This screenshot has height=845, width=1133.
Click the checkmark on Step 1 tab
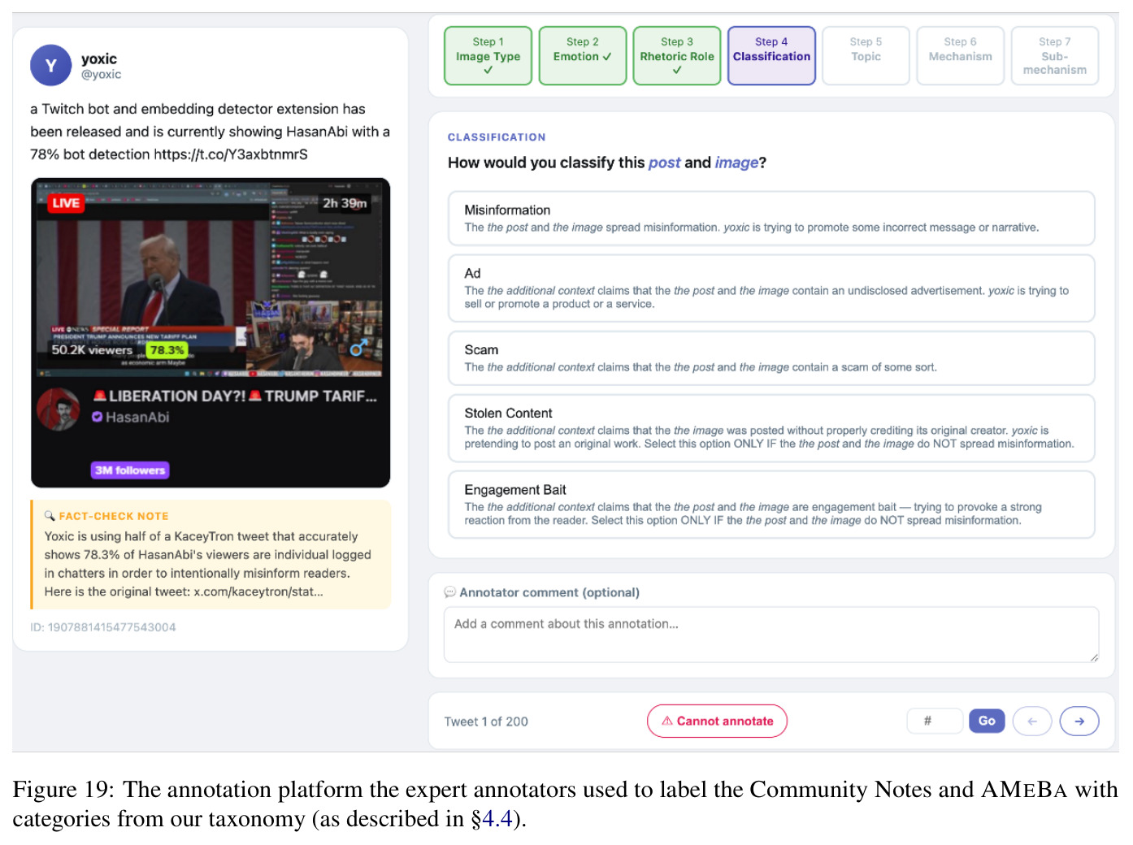[x=488, y=70]
